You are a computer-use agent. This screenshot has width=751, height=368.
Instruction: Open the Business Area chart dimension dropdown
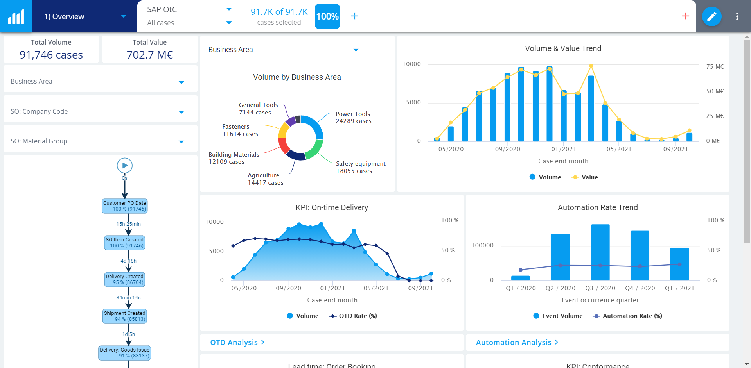click(x=284, y=50)
